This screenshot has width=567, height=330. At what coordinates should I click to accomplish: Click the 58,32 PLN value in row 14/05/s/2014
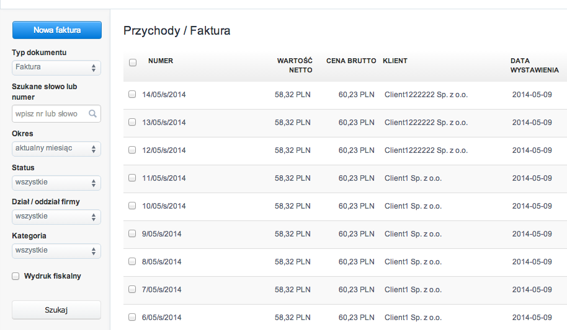pos(293,95)
